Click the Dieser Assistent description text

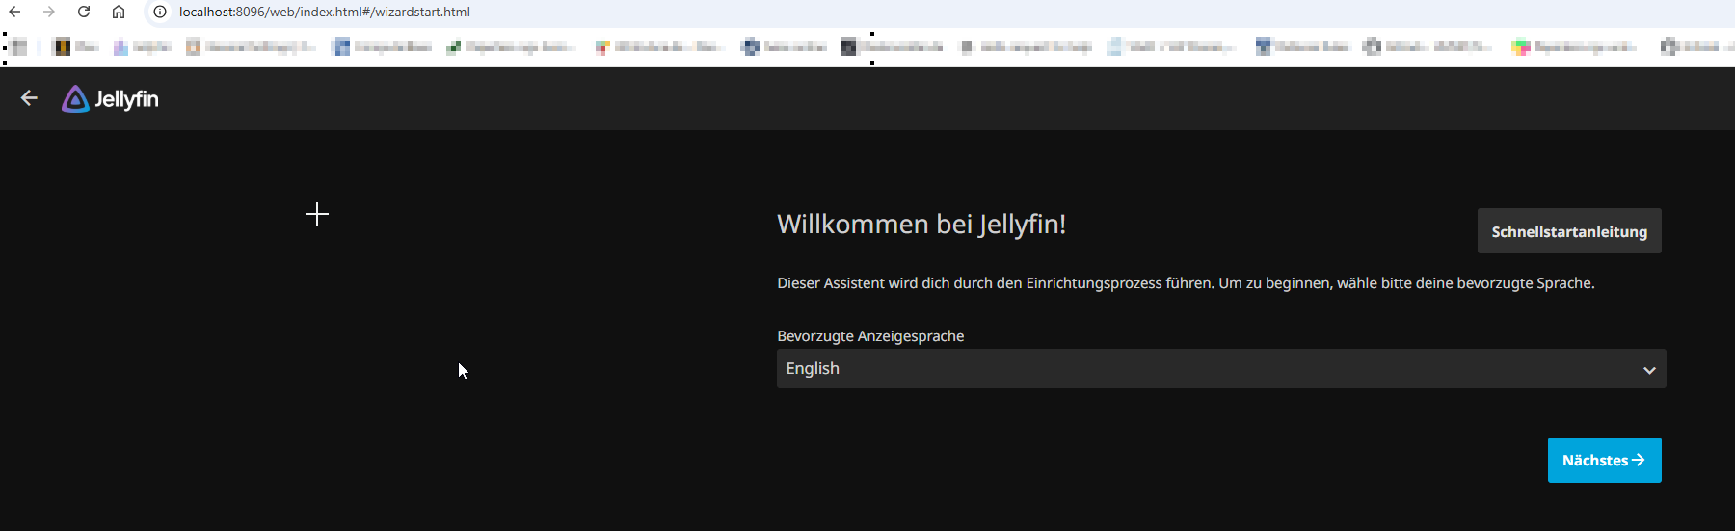click(1186, 283)
